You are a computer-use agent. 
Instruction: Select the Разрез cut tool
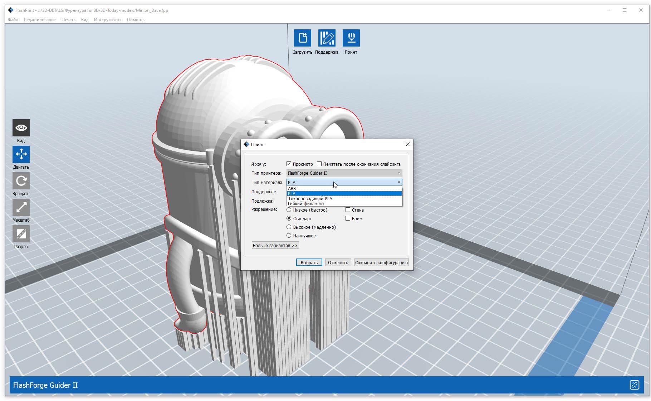[21, 234]
